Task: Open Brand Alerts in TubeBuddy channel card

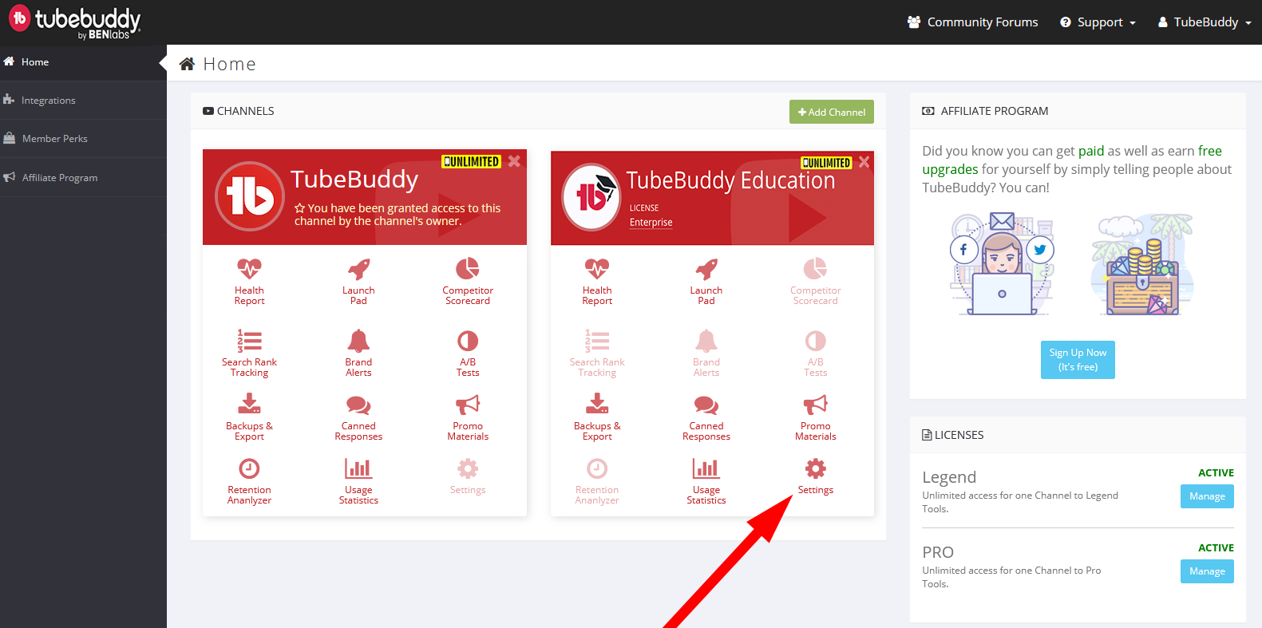Action: tap(358, 353)
